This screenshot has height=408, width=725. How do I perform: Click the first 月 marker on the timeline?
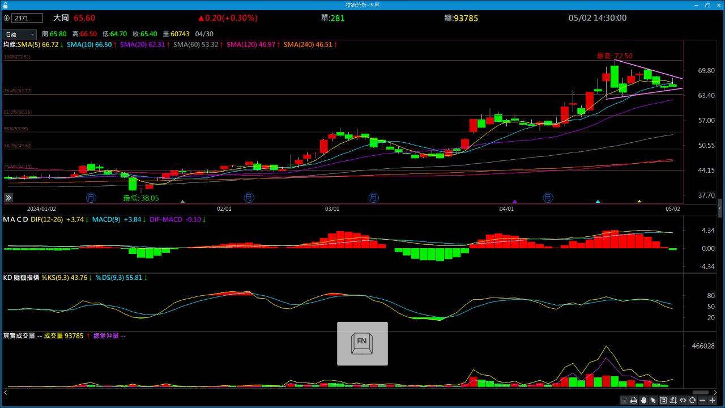(x=91, y=198)
